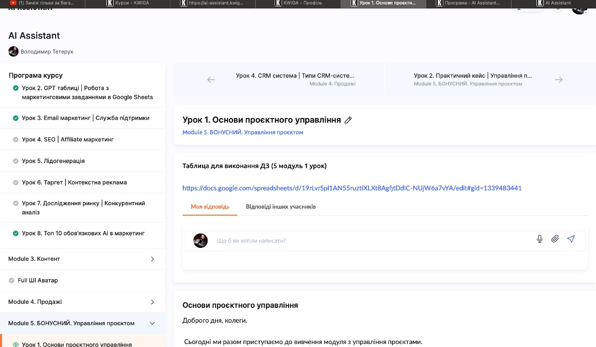The height and width of the screenshot is (347, 596).
Task: Open the Google Sheets homework link
Action: [x=352, y=188]
